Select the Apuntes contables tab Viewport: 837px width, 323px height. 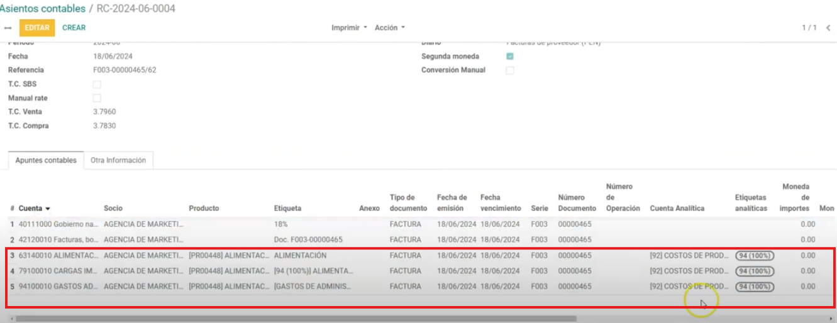point(46,160)
